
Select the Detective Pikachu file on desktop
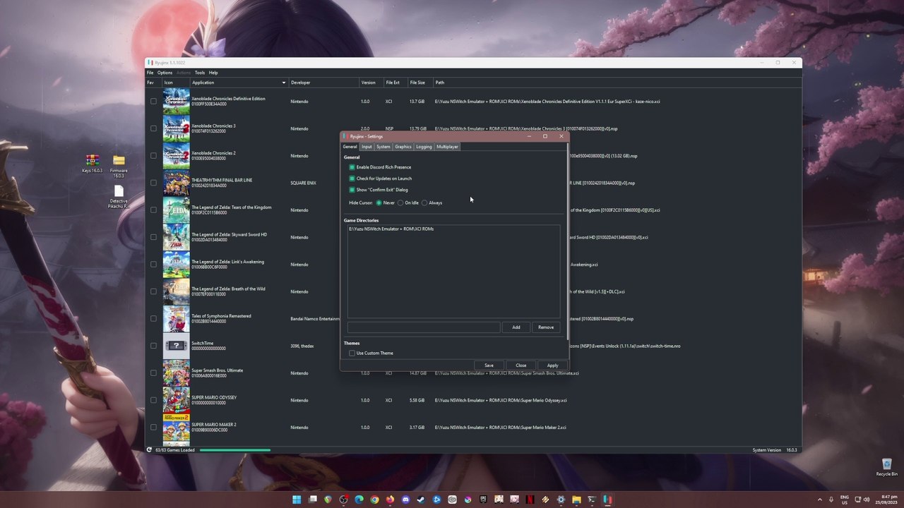119,197
